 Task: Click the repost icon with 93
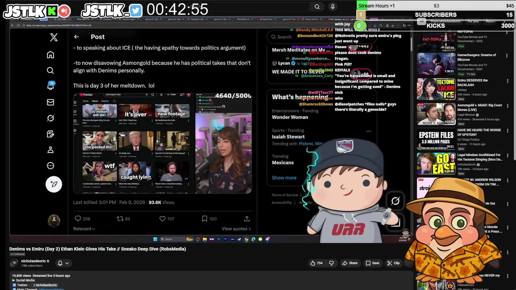click(120, 218)
